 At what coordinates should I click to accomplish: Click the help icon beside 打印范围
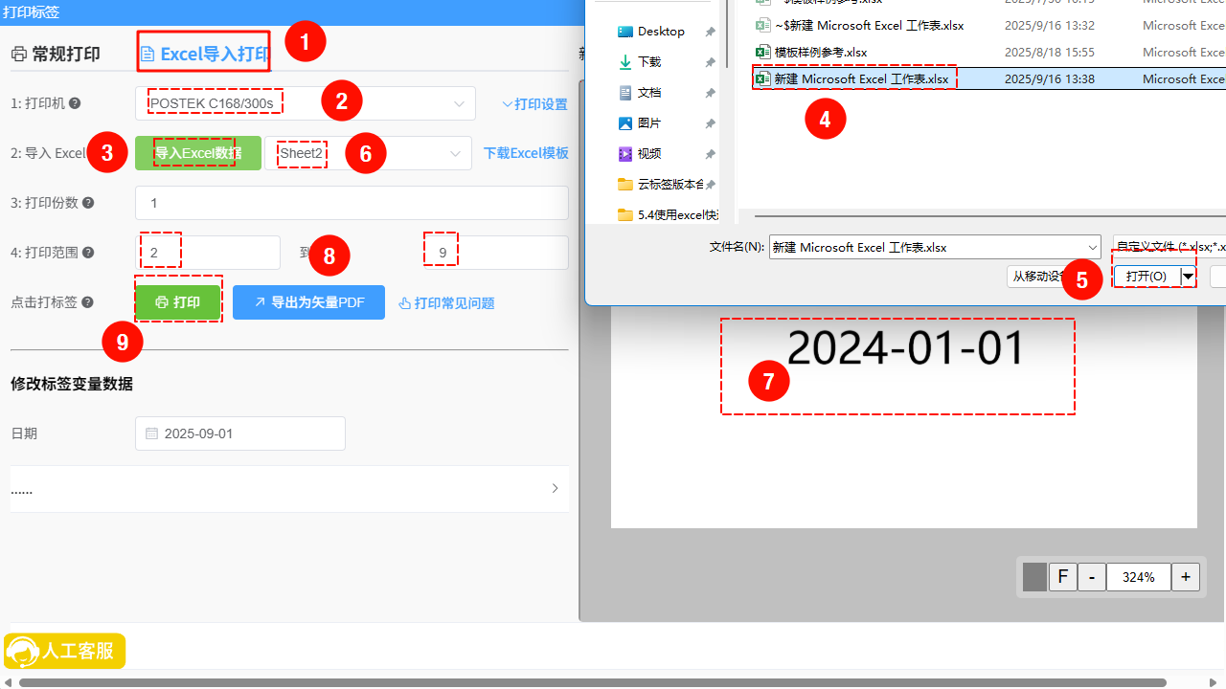tap(88, 253)
